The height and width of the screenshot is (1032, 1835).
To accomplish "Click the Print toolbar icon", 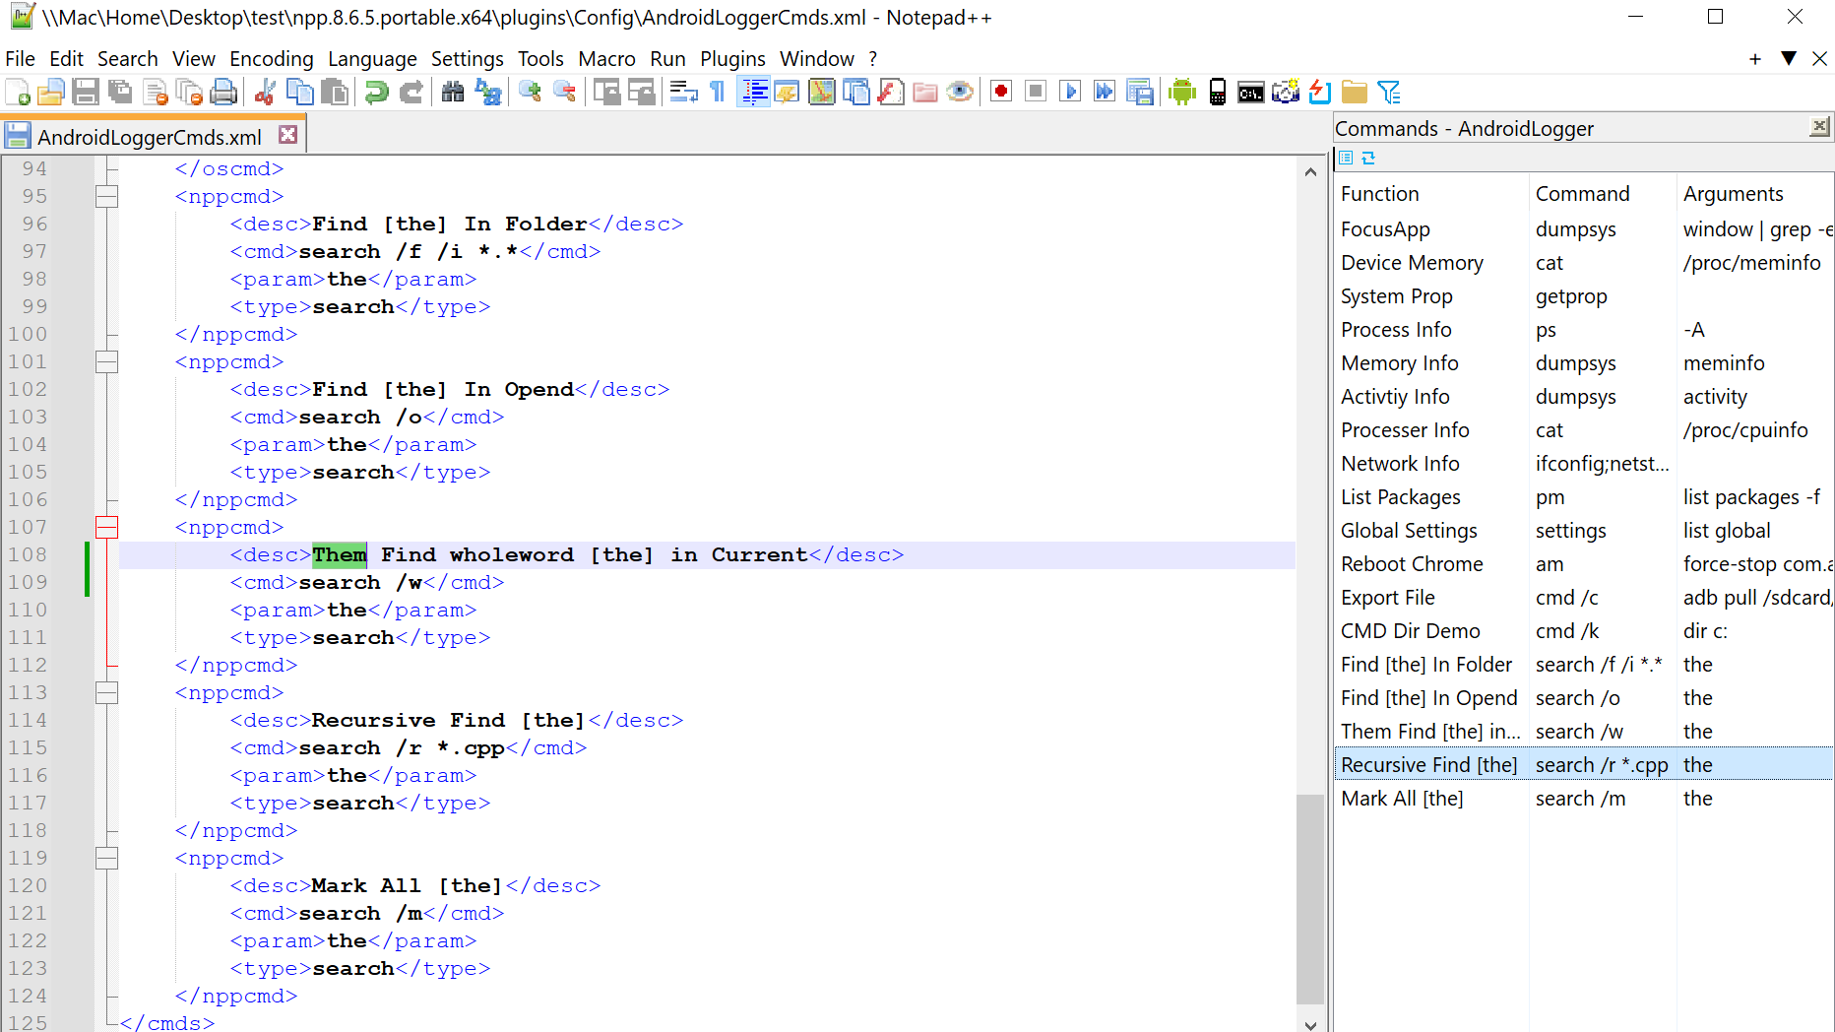I will [x=223, y=93].
